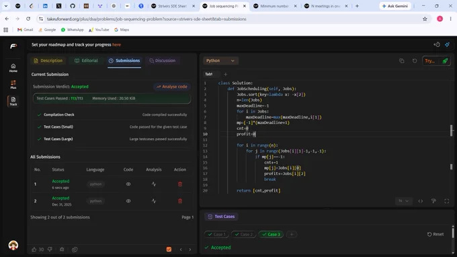Select test Case 2

point(244,234)
